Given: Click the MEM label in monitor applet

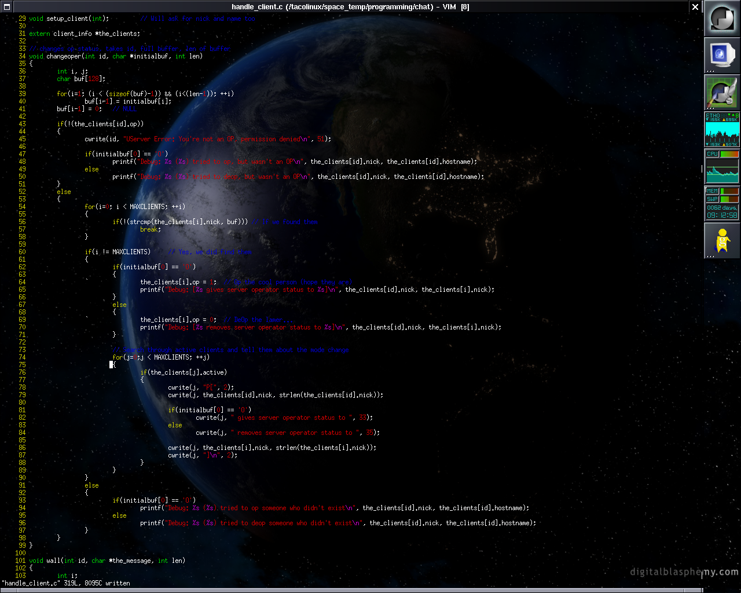Looking at the screenshot, I should (x=712, y=191).
